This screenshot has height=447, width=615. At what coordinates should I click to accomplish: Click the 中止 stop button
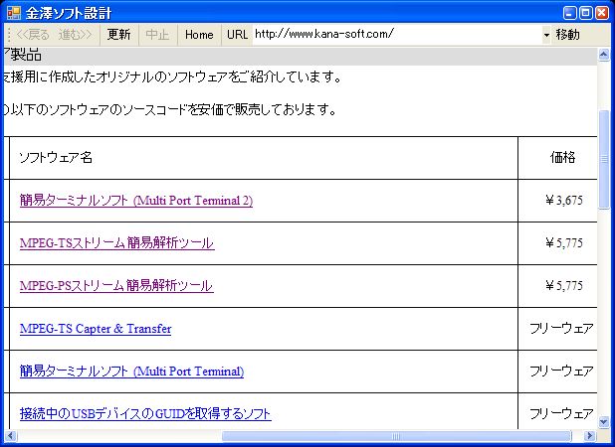(x=157, y=35)
